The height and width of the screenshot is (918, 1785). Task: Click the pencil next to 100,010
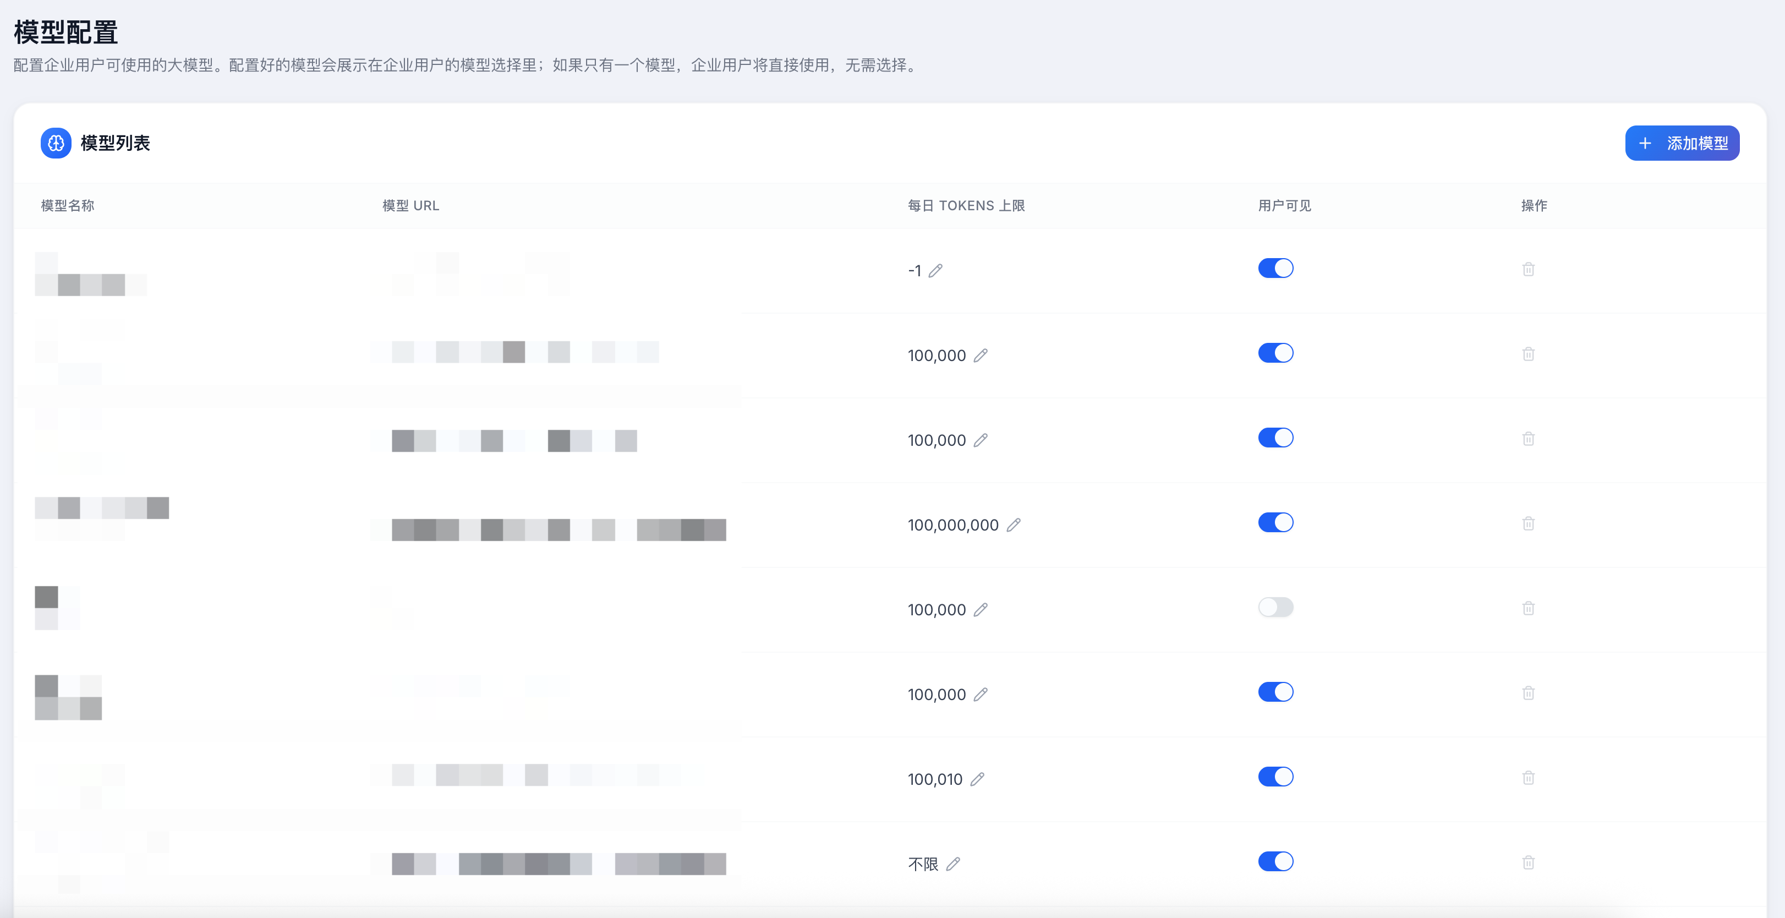click(x=977, y=779)
